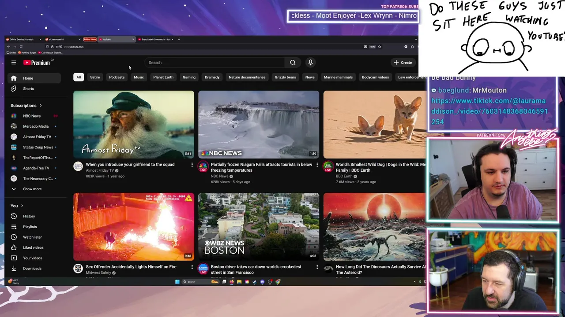
Task: Open a new browser tab
Action: [x=179, y=39]
